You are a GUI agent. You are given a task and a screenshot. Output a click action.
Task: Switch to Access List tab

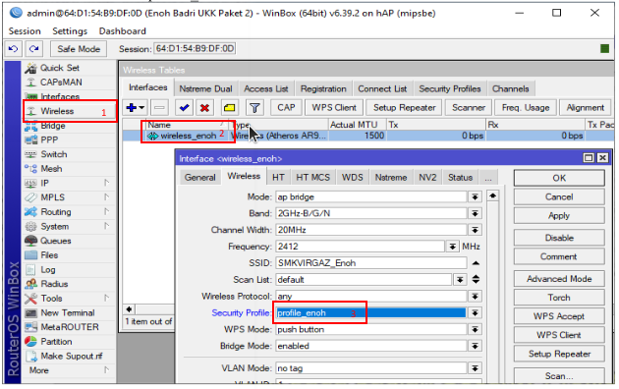coord(266,89)
